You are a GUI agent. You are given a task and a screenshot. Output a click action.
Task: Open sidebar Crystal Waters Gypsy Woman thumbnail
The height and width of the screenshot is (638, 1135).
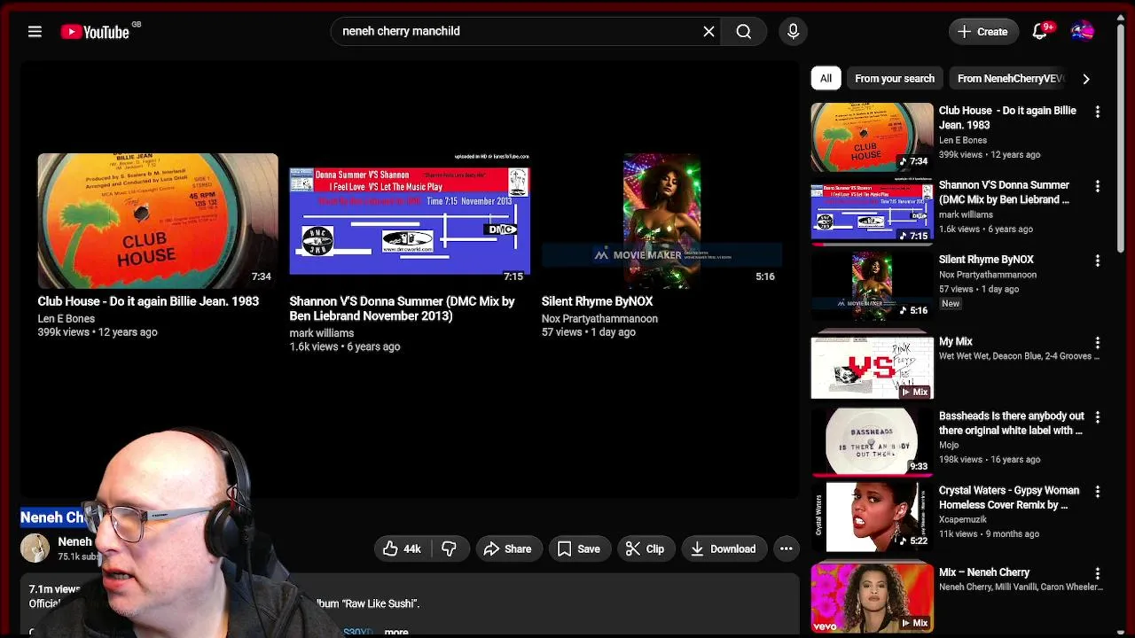872,516
